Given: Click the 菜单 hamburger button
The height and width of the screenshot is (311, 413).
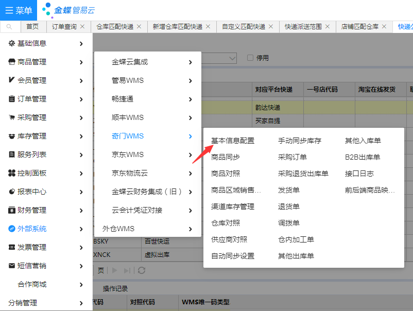Looking at the screenshot, I should [x=19, y=10].
